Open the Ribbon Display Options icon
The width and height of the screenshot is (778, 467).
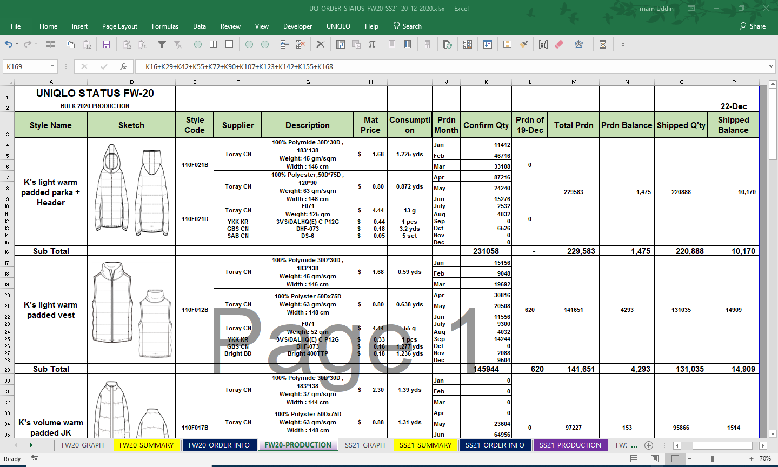691,8
